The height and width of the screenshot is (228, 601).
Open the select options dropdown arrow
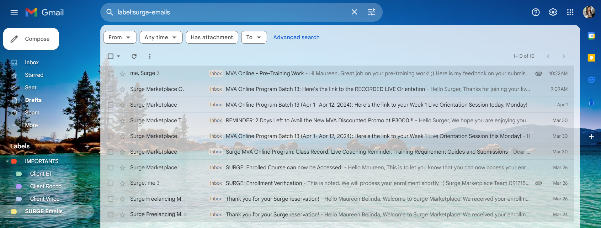click(x=118, y=56)
